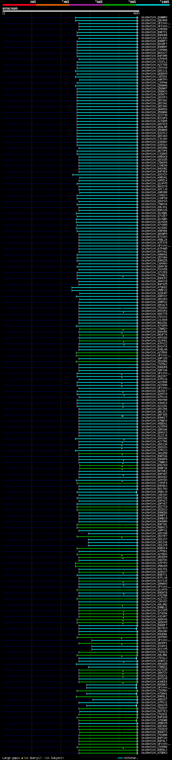This screenshot has width=172, height=760.
Task: Select the AV567685 query label
Action: coord(10,9)
